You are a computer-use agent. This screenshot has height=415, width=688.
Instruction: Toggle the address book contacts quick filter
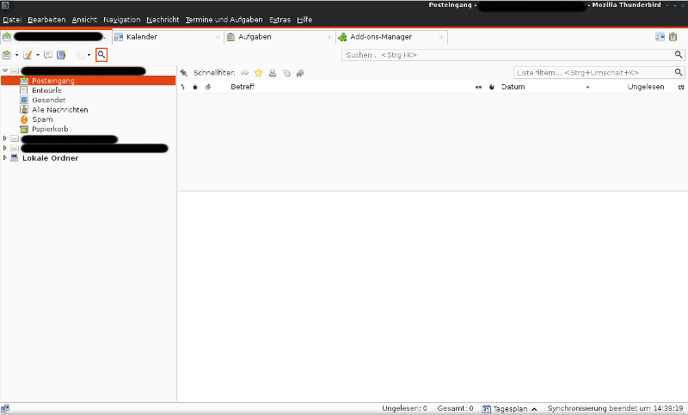tap(273, 73)
